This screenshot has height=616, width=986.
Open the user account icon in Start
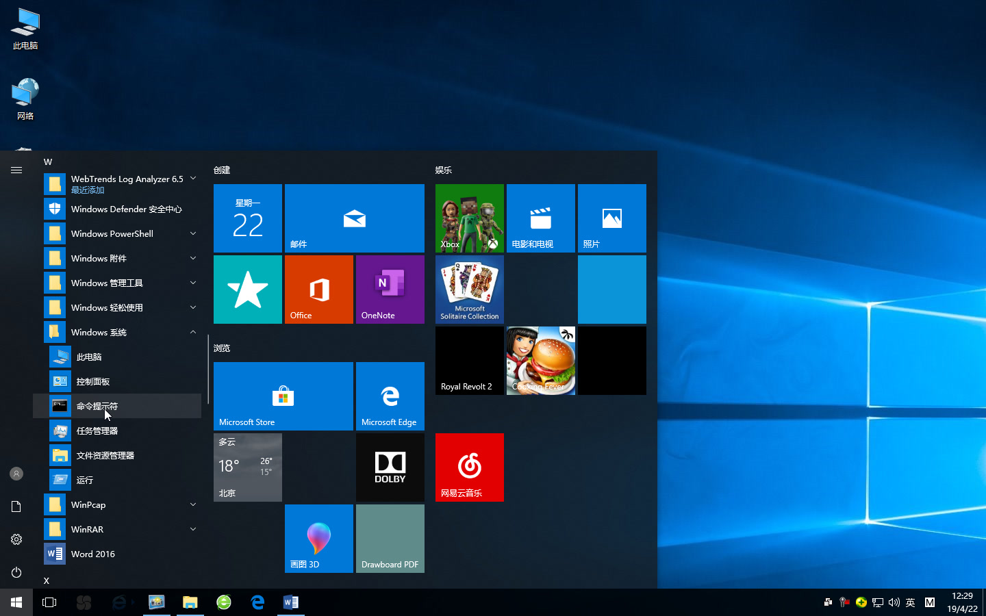click(16, 474)
